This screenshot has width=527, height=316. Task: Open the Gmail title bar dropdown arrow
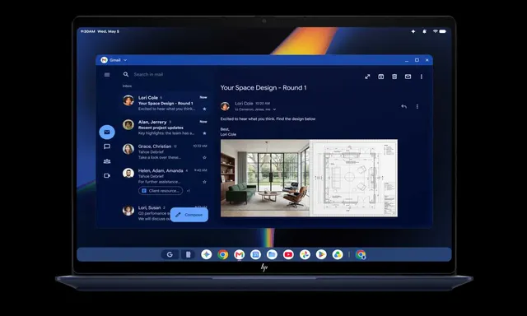125,60
